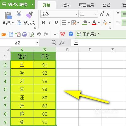126x126 pixels.
Task: Expand the font color dropdown arrow
Action: click(99, 23)
